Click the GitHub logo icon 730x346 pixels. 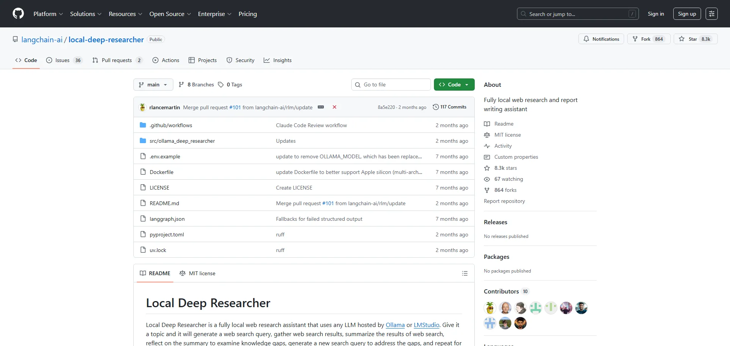pos(18,14)
